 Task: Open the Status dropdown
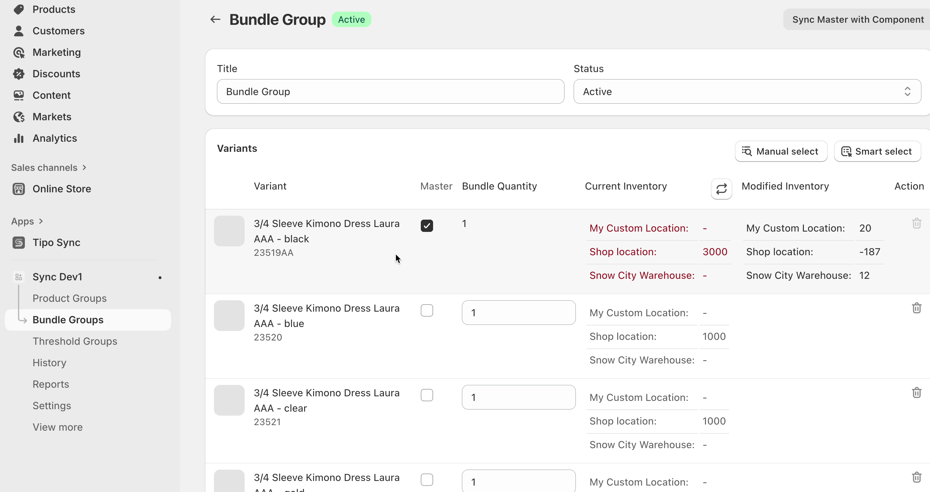(x=747, y=92)
